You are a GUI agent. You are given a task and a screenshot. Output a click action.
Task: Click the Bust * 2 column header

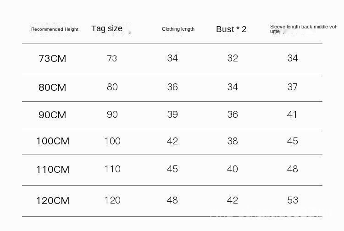[231, 29]
